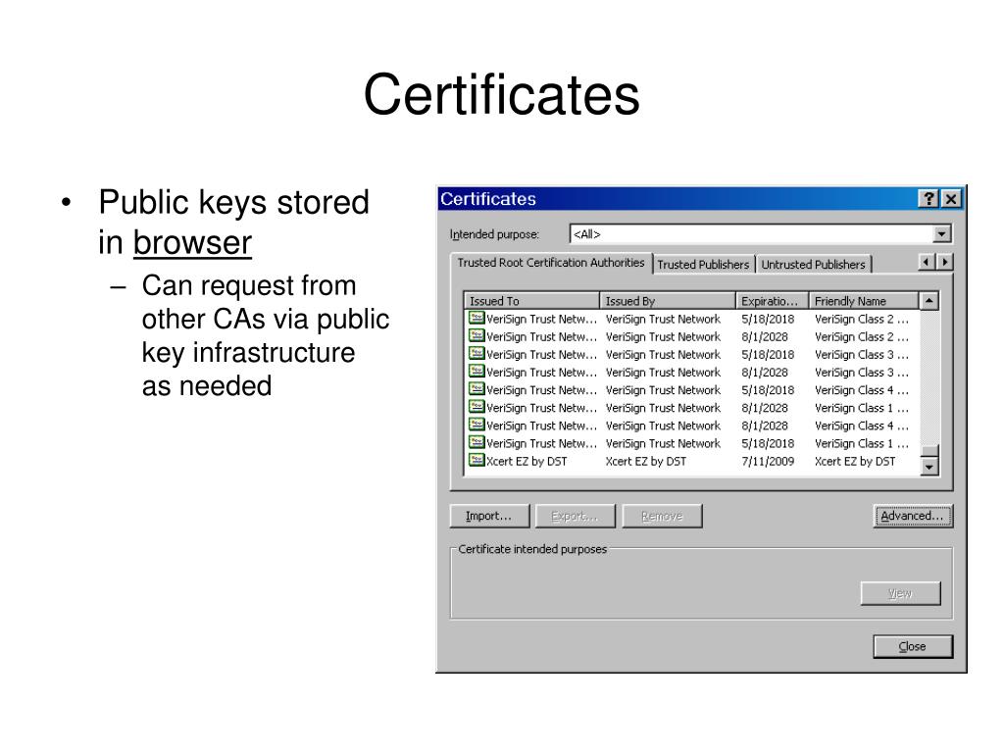Viewport: 1004px width, 753px height.
Task: Click the 'Intended purpose:' label
Action: click(x=494, y=234)
